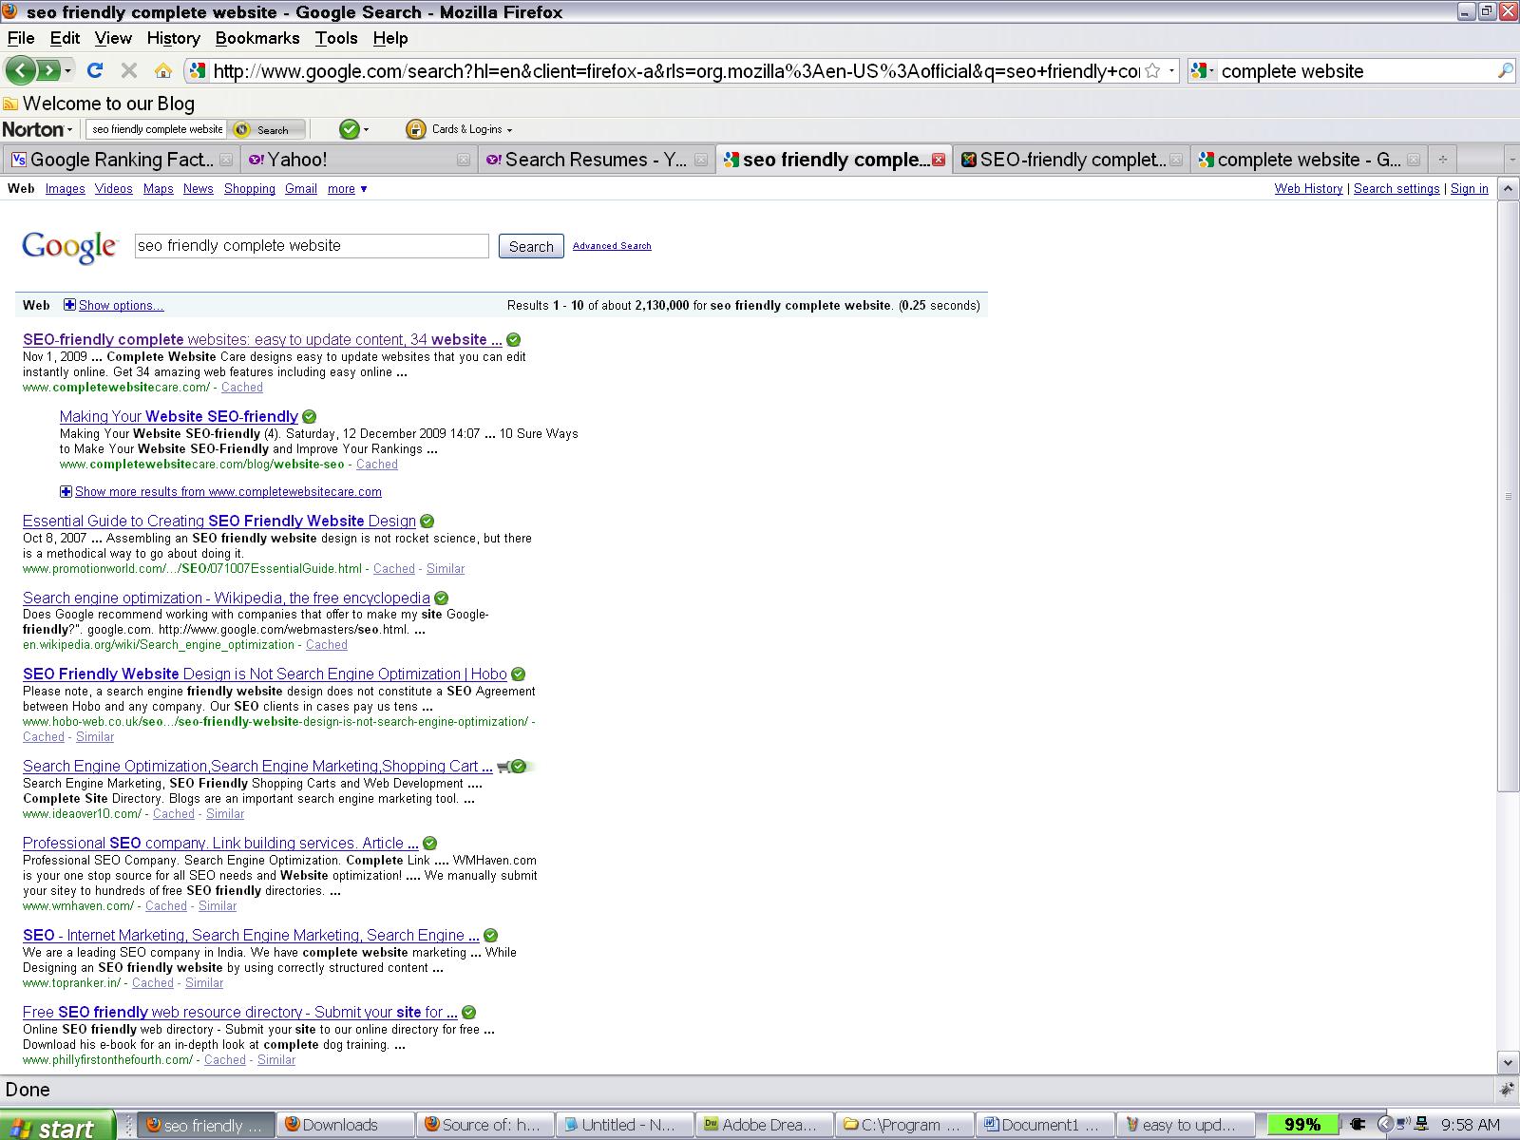Open the Advanced Search link

612,246
